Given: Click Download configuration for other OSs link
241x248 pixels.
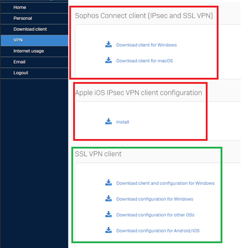Looking at the screenshot, I should pyautogui.click(x=155, y=215).
